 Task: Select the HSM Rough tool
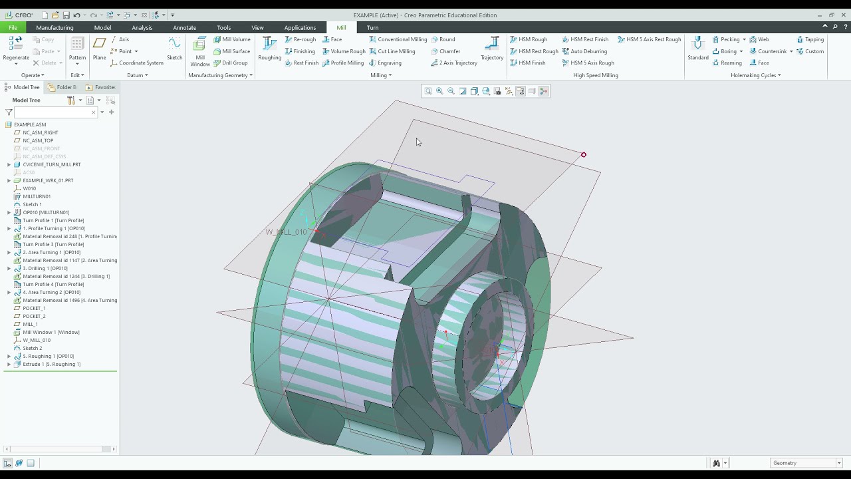(528, 39)
